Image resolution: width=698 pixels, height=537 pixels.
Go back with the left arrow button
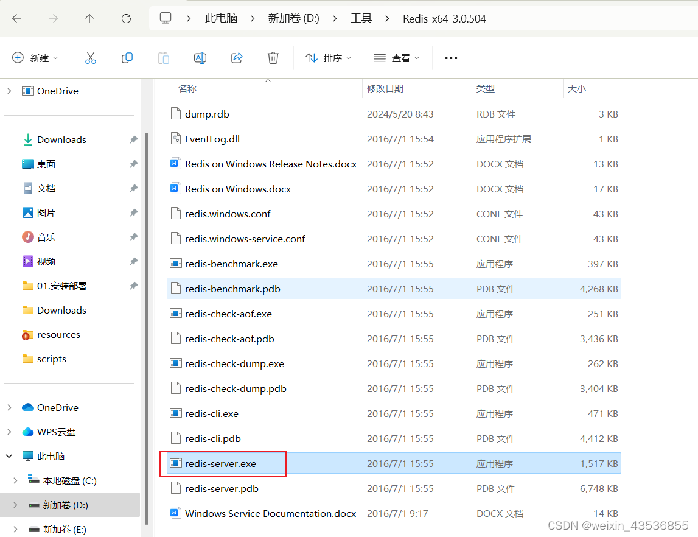[x=17, y=18]
